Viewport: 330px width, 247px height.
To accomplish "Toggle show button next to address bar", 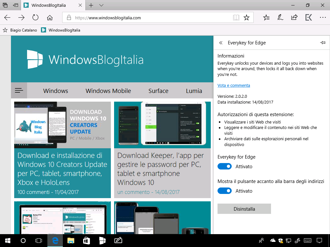I will pyautogui.click(x=225, y=191).
